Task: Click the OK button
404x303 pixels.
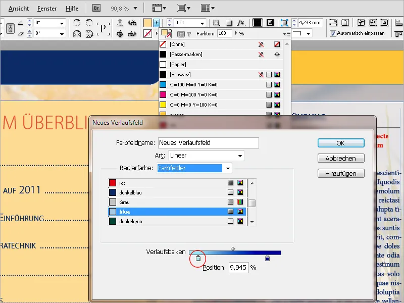Action: [341, 143]
